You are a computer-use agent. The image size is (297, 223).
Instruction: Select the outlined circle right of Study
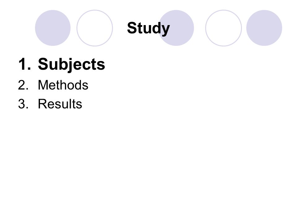(x=223, y=28)
